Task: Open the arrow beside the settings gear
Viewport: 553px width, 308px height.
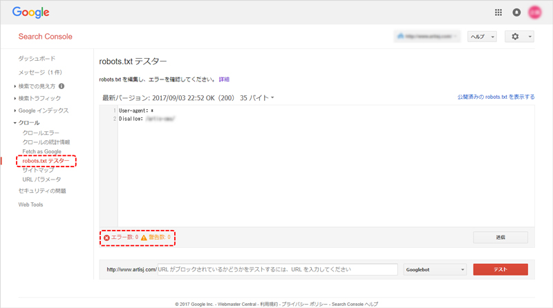Action: tap(529, 37)
